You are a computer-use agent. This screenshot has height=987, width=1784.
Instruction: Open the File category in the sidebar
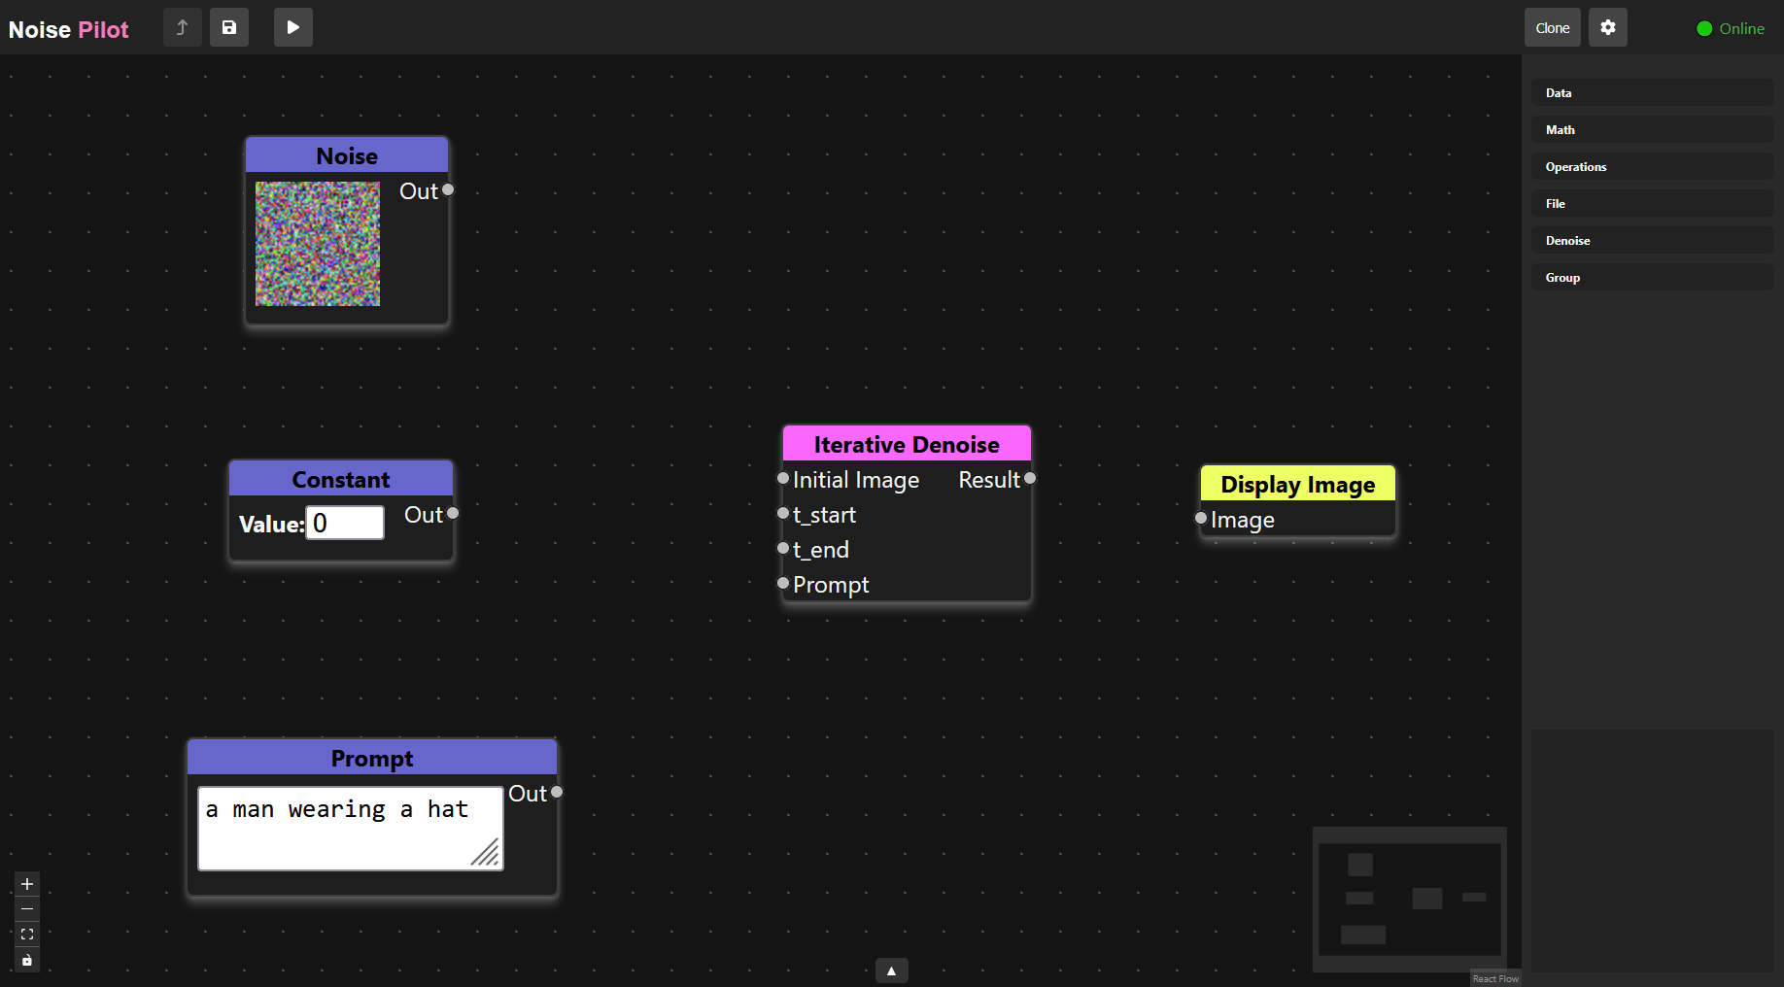1651,203
